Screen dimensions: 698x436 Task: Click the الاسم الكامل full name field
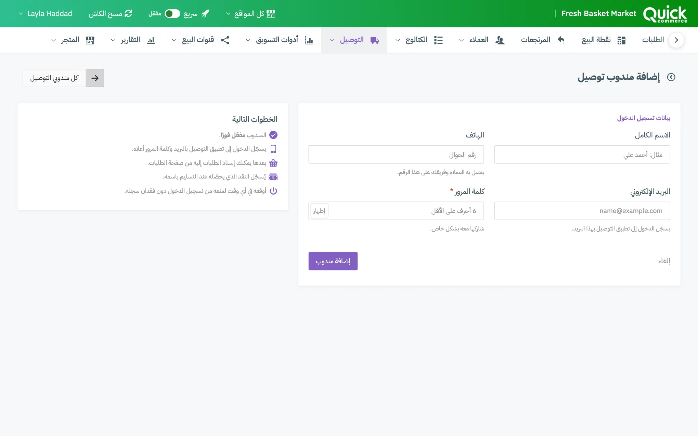[582, 155]
